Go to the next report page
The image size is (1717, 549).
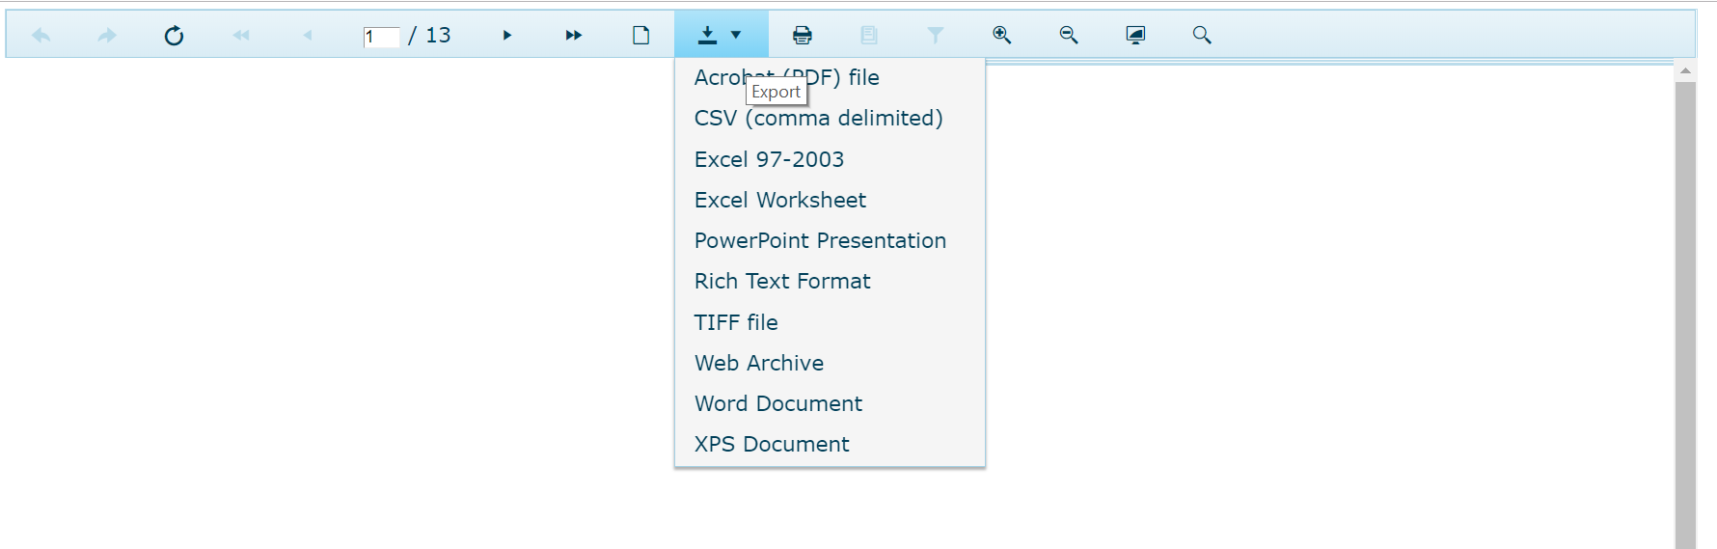(507, 36)
